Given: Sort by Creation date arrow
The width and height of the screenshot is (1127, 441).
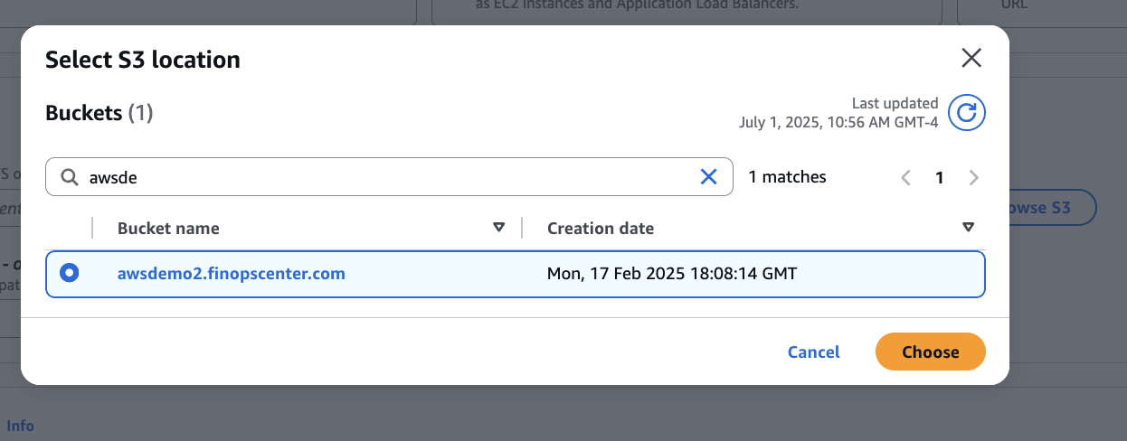Looking at the screenshot, I should (x=968, y=228).
